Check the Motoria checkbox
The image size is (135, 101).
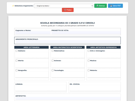coord(88,70)
